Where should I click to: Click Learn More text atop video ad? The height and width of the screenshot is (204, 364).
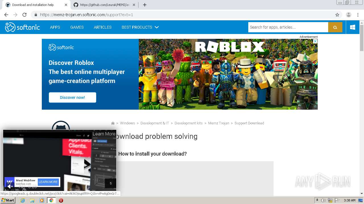pyautogui.click(x=104, y=134)
